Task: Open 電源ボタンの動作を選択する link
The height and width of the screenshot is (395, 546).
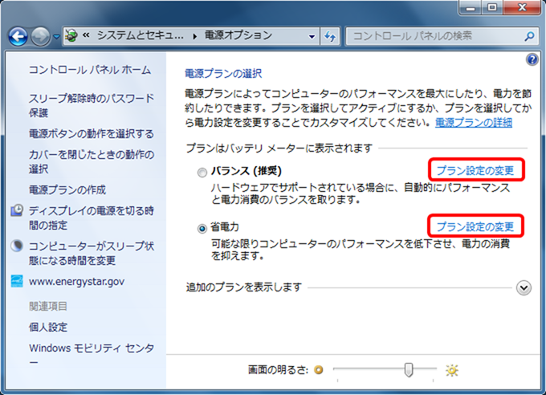Action: 92,134
